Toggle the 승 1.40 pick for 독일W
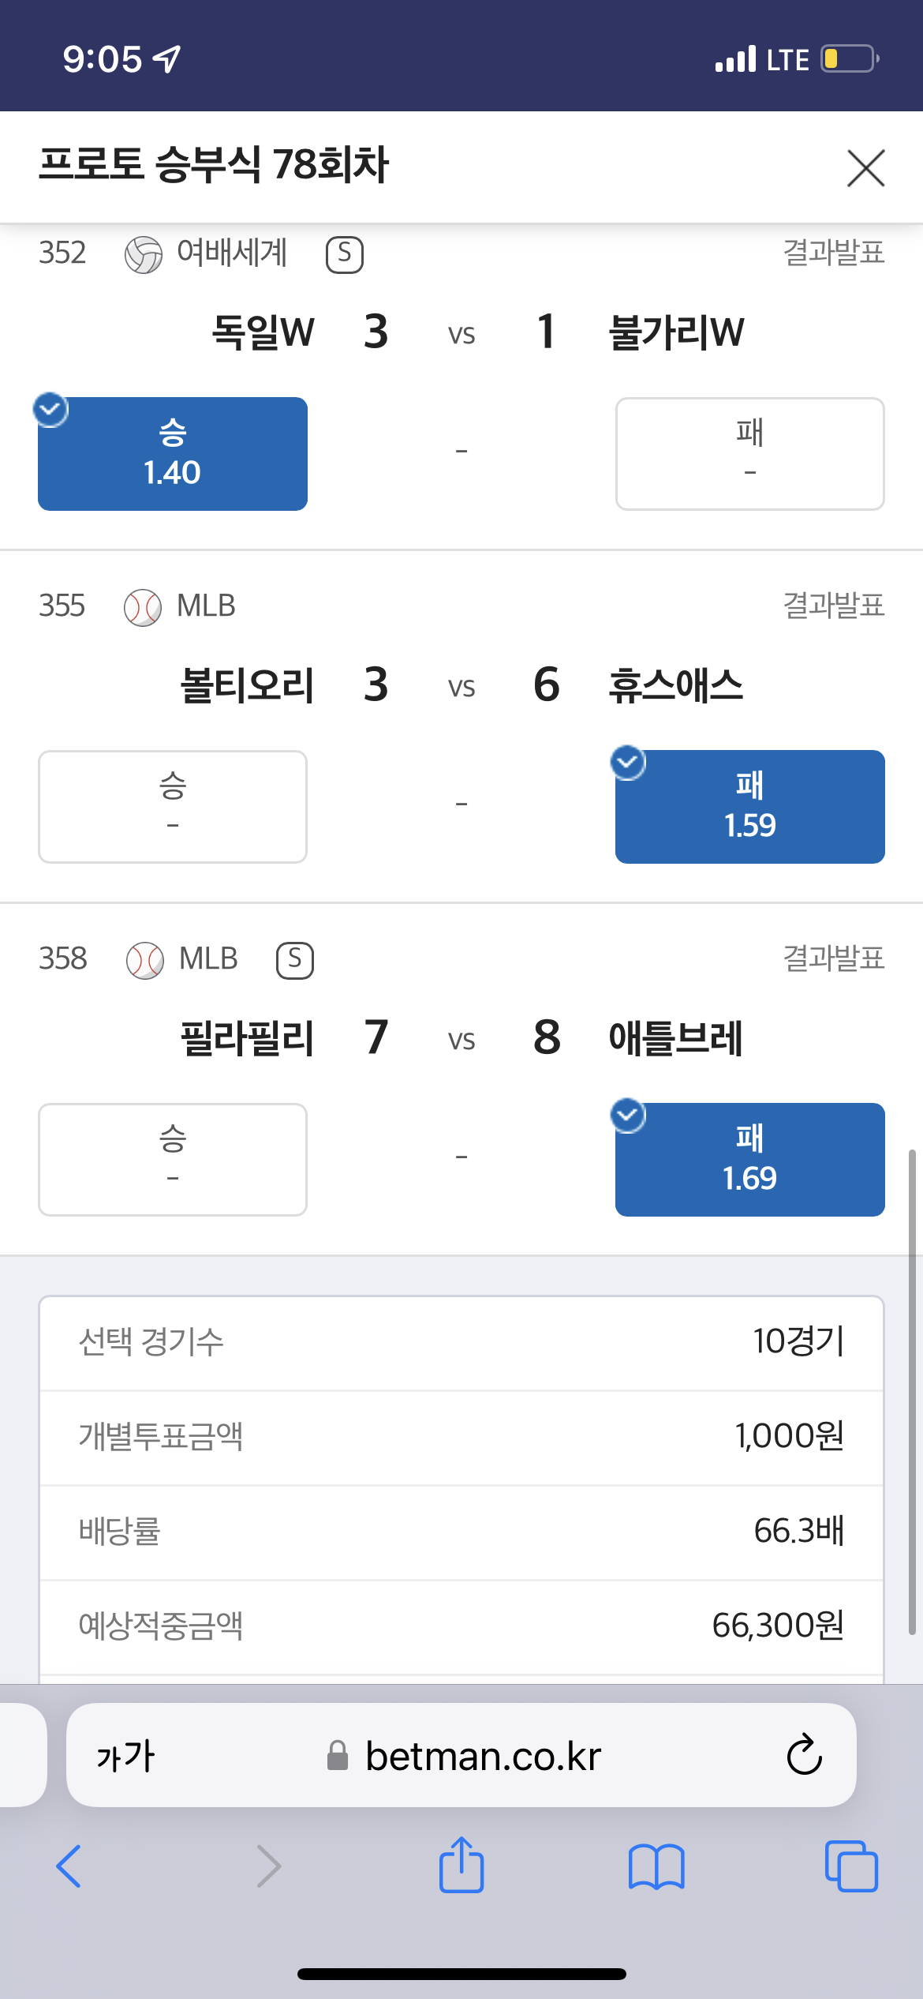This screenshot has height=1999, width=923. (x=173, y=454)
